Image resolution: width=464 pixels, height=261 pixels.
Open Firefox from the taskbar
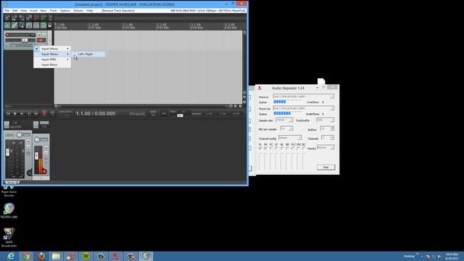41,256
